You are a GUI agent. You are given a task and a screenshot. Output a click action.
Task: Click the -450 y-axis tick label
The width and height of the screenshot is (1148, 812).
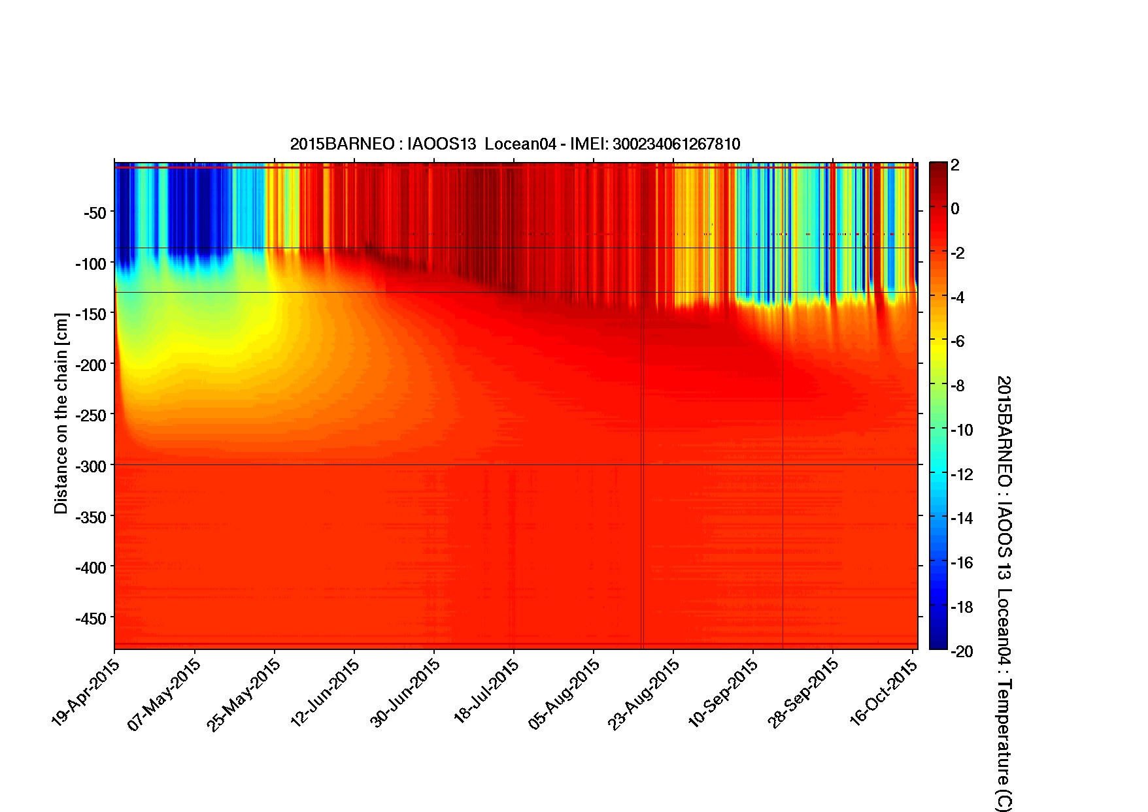point(92,618)
